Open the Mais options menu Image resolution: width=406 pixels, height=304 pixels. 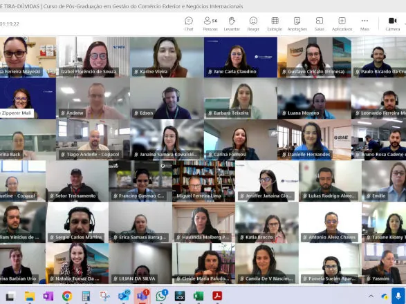[365, 23]
